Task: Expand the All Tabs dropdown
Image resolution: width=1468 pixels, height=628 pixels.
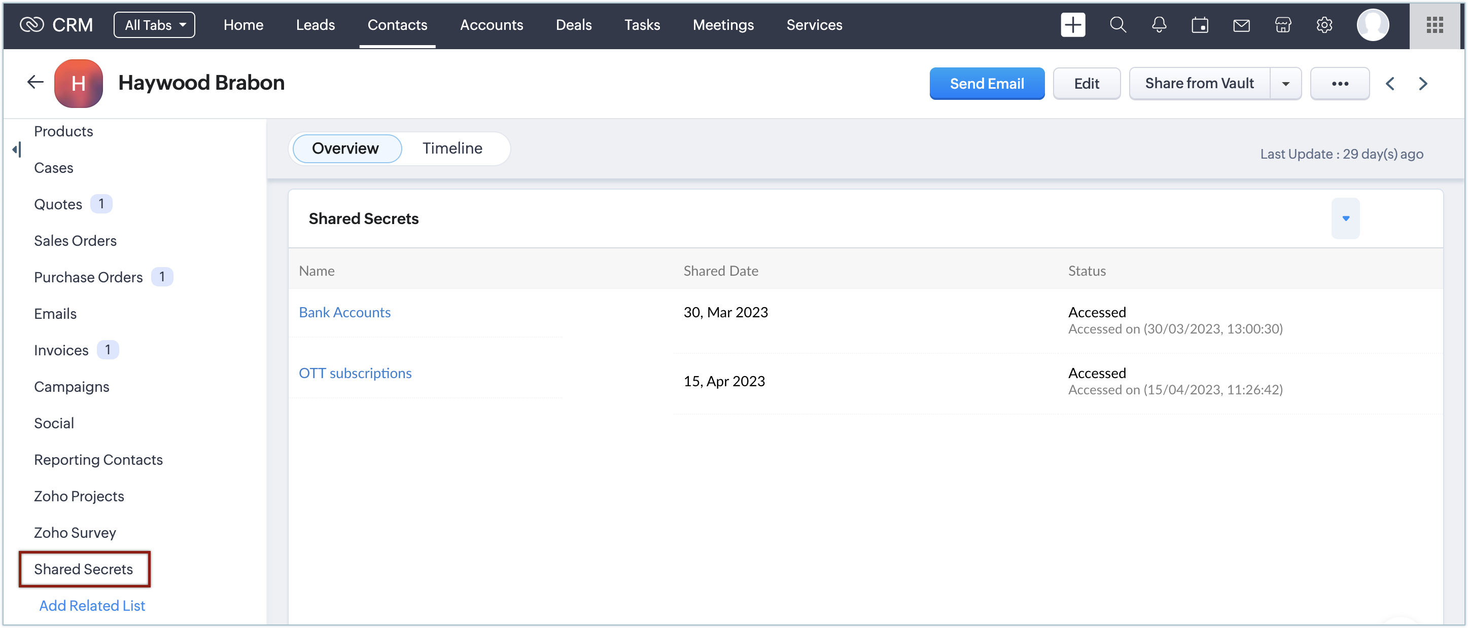Action: tap(154, 25)
